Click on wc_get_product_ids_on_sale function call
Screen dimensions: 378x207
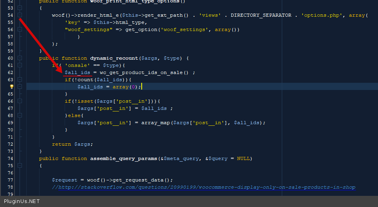click(141, 72)
